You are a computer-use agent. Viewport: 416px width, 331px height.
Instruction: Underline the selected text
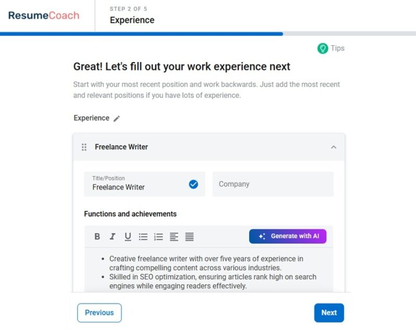tap(127, 236)
